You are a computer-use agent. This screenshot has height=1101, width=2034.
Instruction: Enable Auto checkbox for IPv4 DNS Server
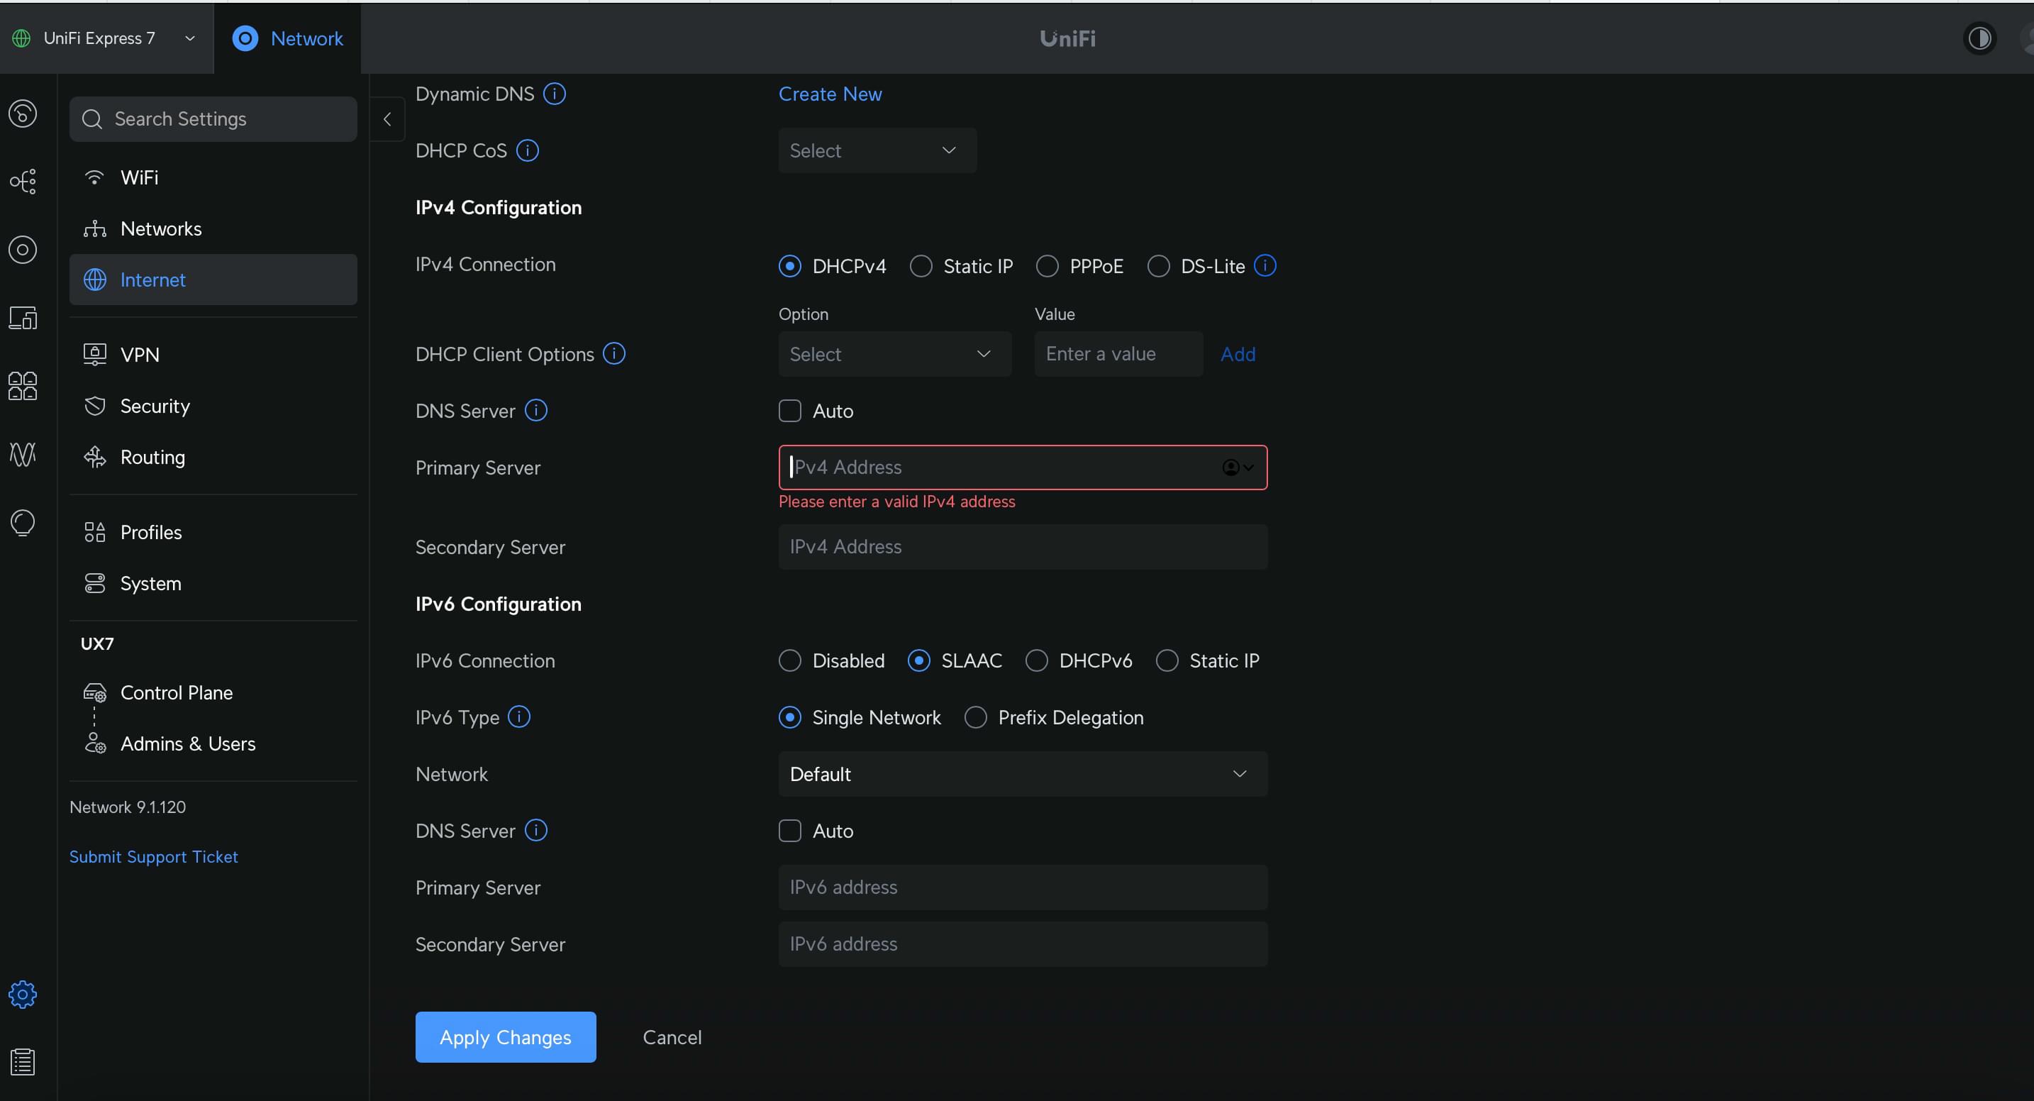pos(789,411)
